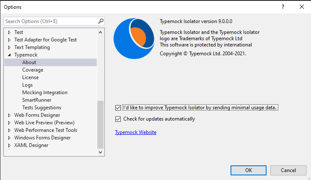
Task: Expand the Test Adapter for Google Test node
Action: click(x=10, y=40)
